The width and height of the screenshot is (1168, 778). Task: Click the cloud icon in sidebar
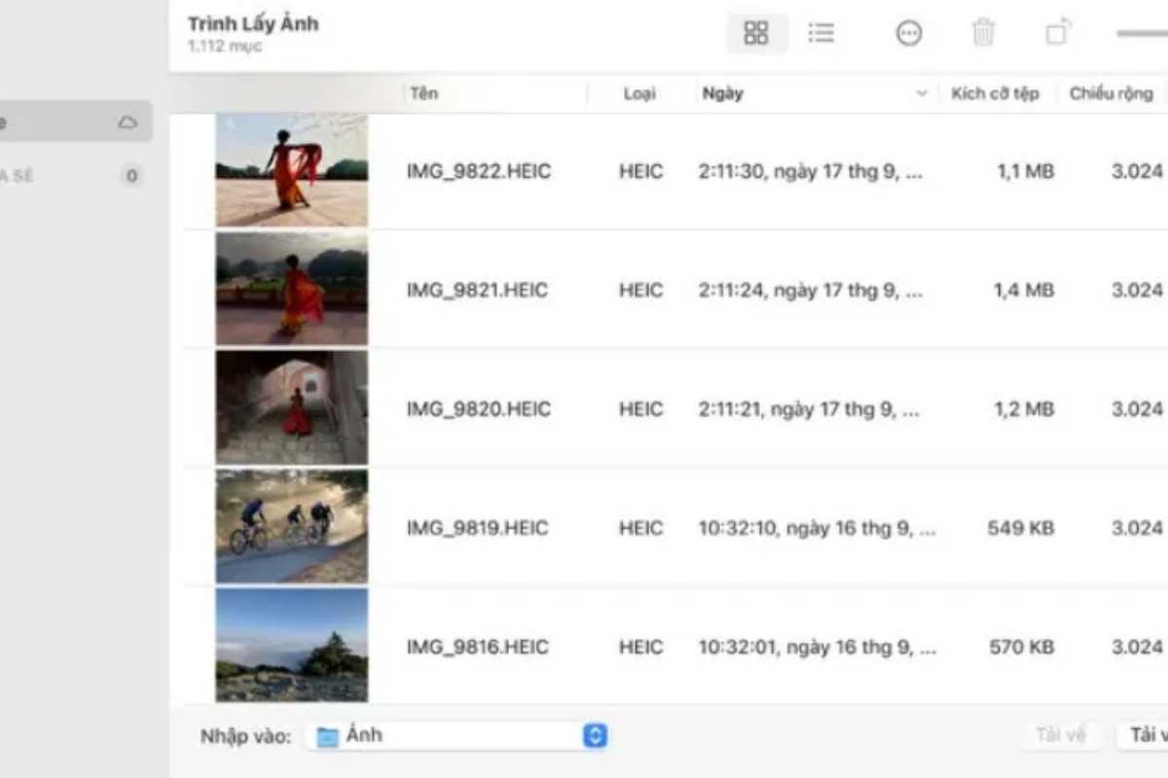coord(128,123)
